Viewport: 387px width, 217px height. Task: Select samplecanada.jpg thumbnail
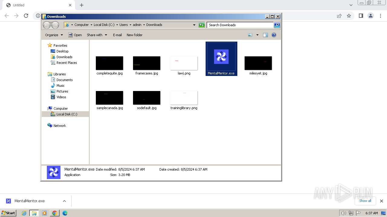click(109, 98)
